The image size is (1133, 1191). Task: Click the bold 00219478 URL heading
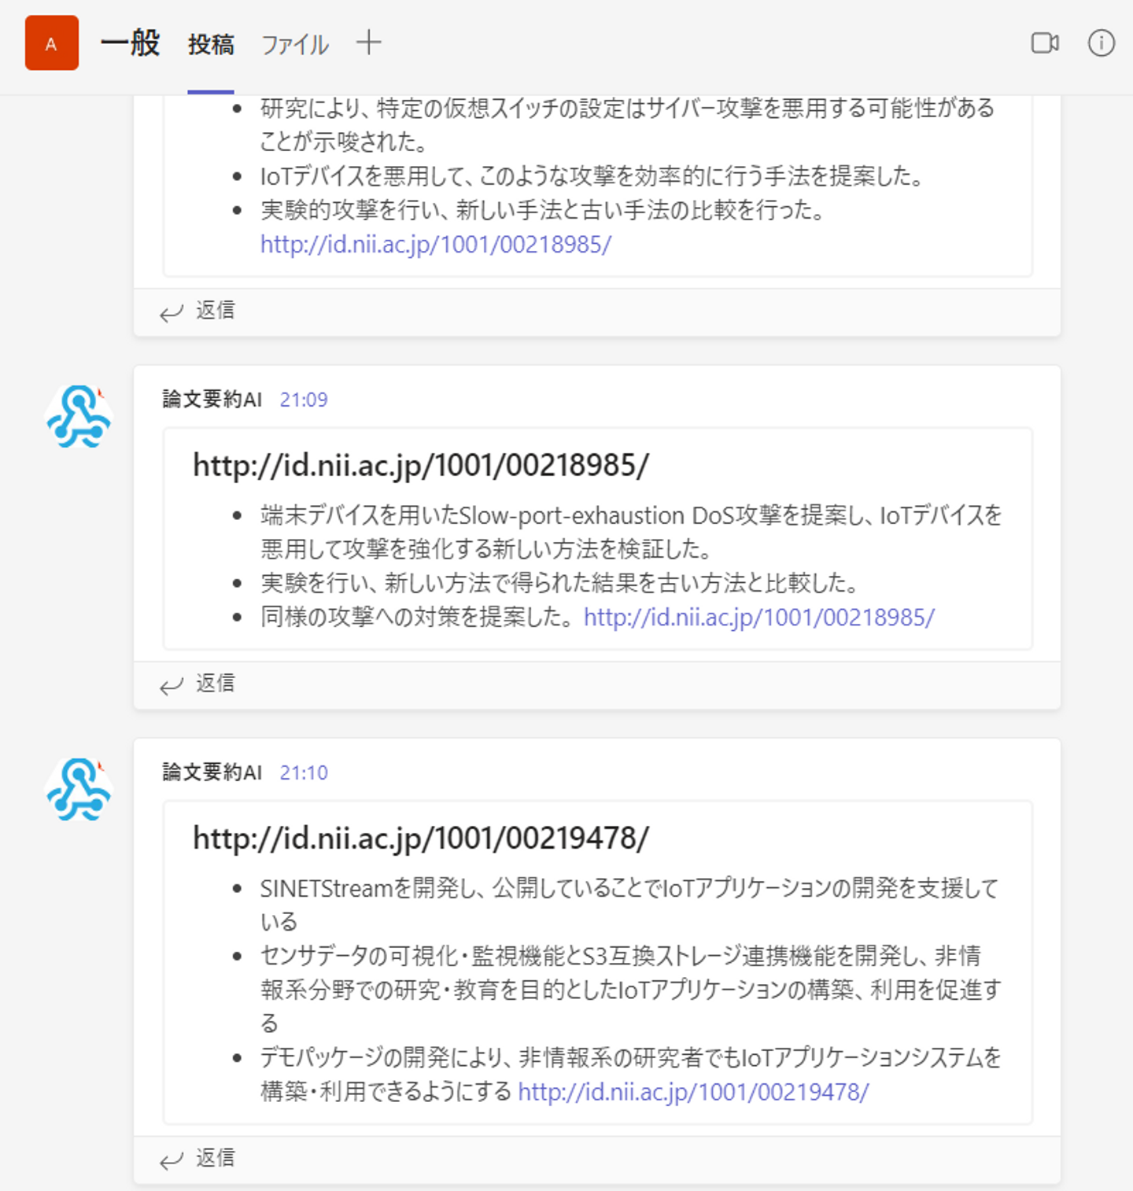coord(421,839)
